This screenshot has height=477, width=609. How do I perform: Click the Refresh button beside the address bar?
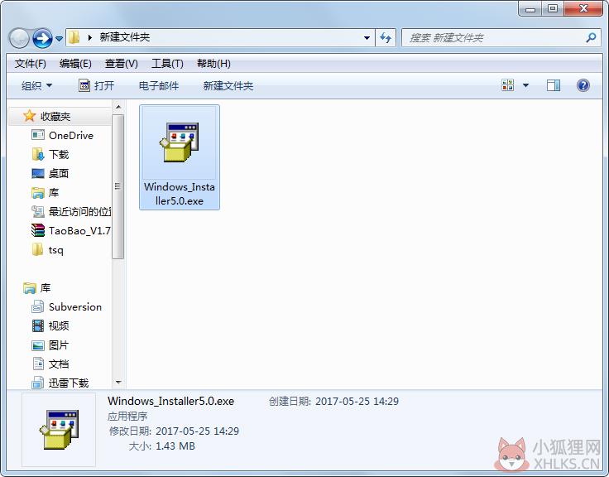[x=386, y=38]
